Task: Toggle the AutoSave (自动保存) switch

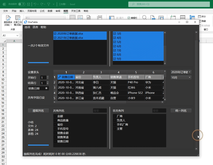Action: click(22, 4)
